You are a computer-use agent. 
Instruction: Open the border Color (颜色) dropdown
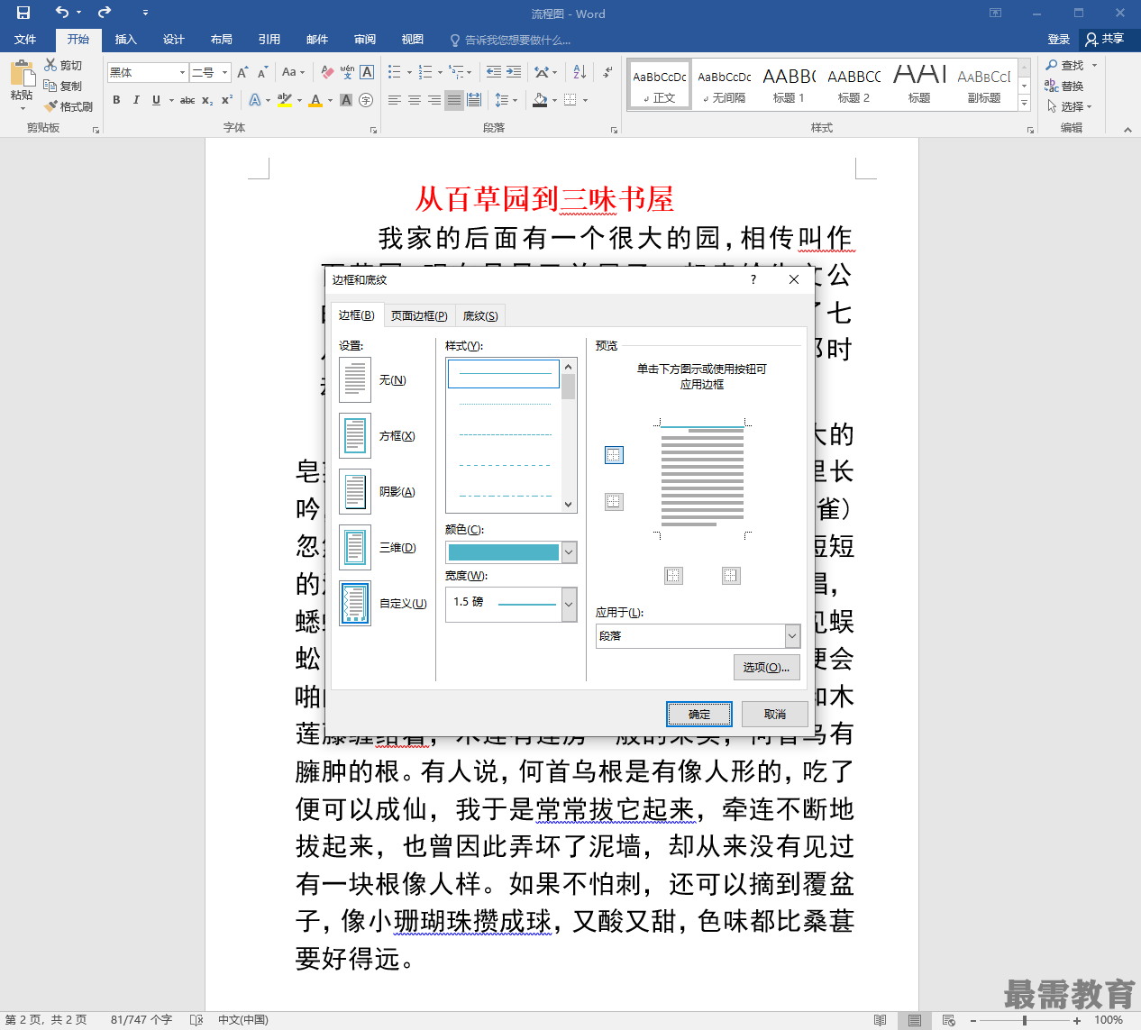569,552
